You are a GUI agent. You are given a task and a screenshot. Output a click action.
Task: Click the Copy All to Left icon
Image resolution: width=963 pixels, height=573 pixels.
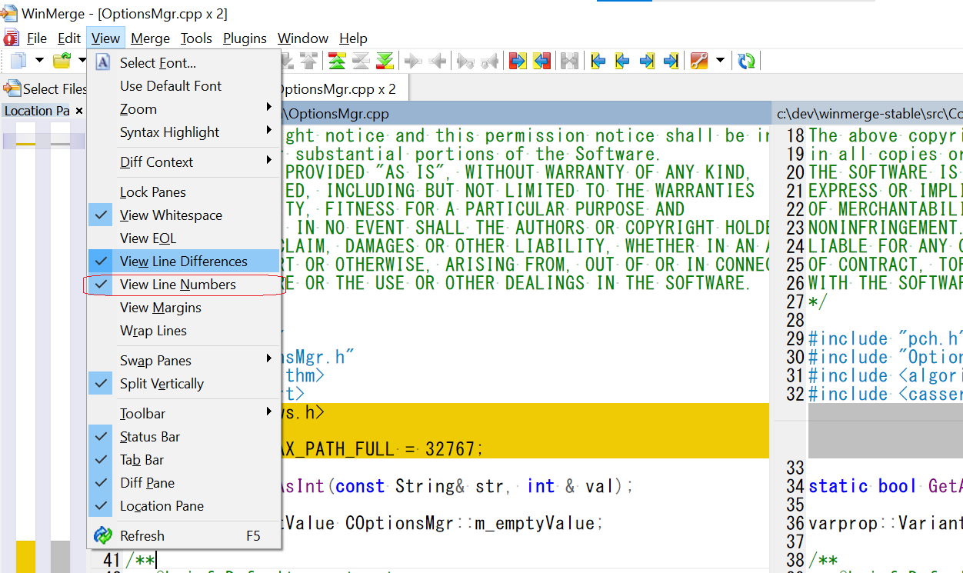point(541,61)
